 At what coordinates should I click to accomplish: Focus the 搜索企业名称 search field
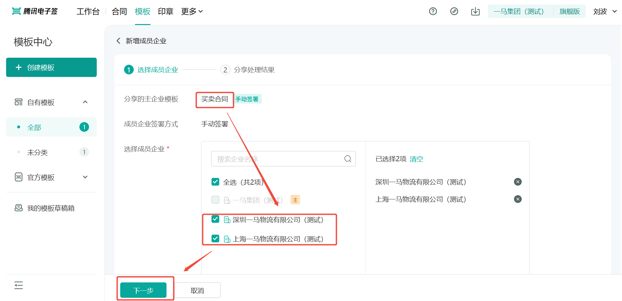point(284,159)
